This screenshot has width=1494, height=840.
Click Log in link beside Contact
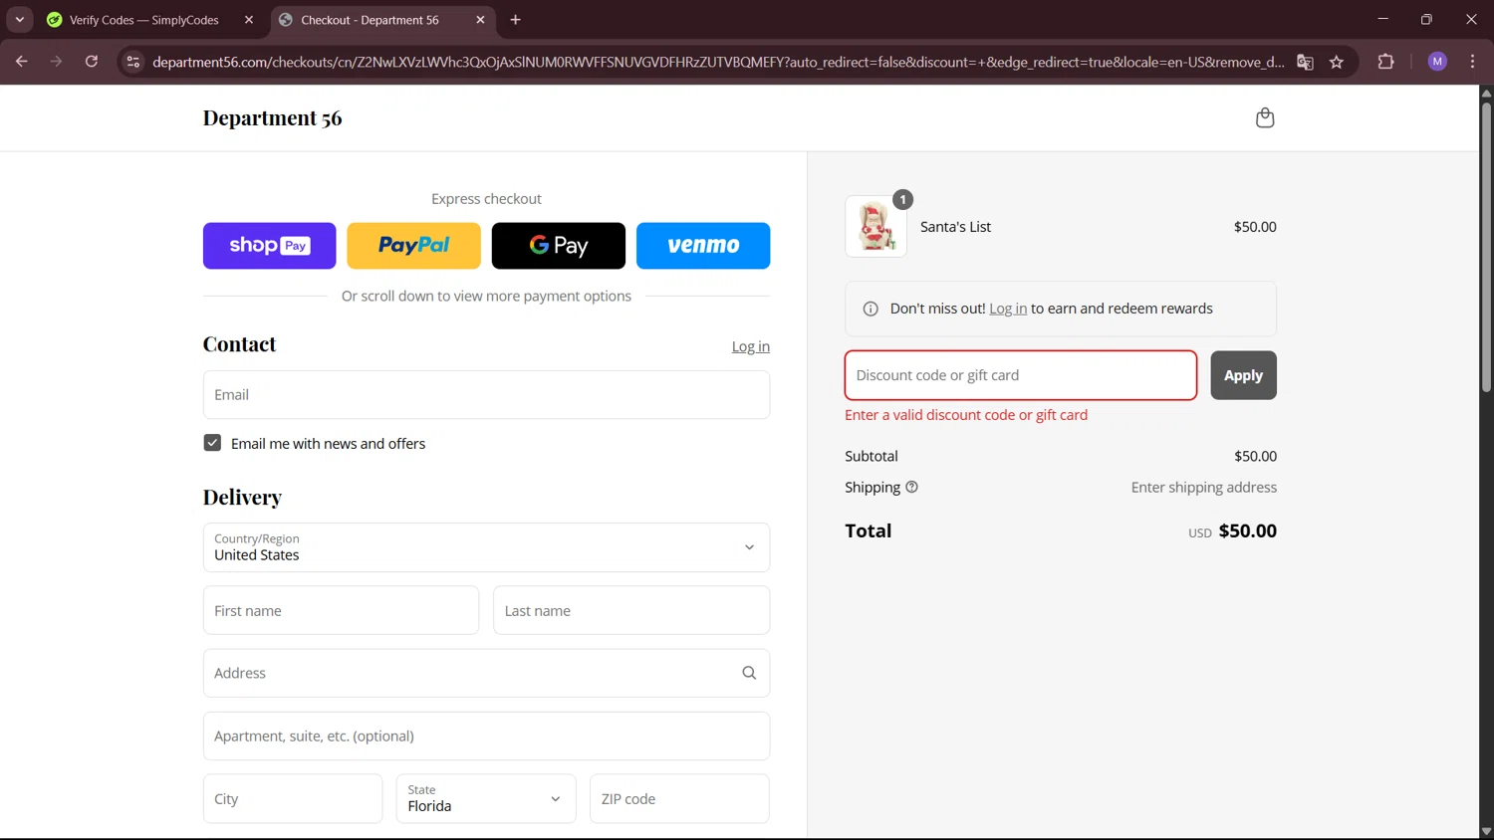pyautogui.click(x=750, y=346)
